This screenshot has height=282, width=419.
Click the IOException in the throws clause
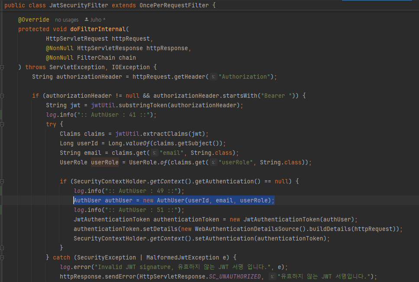(131, 67)
